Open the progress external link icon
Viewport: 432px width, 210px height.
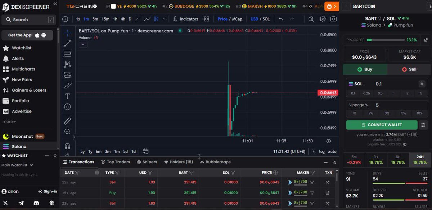tap(426, 40)
